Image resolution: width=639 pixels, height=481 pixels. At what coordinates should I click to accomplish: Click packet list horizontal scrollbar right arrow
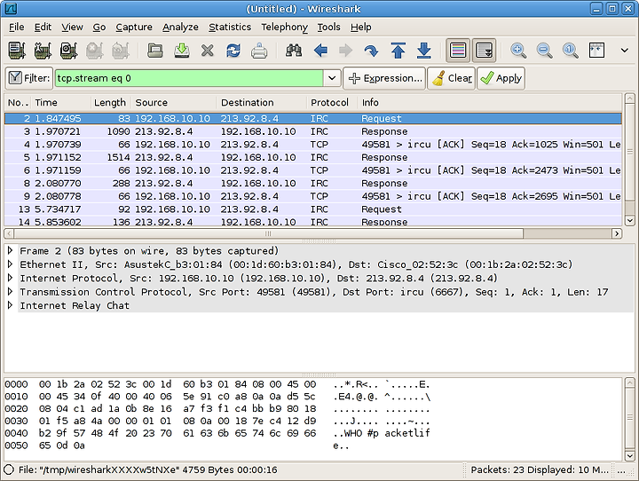(617, 233)
